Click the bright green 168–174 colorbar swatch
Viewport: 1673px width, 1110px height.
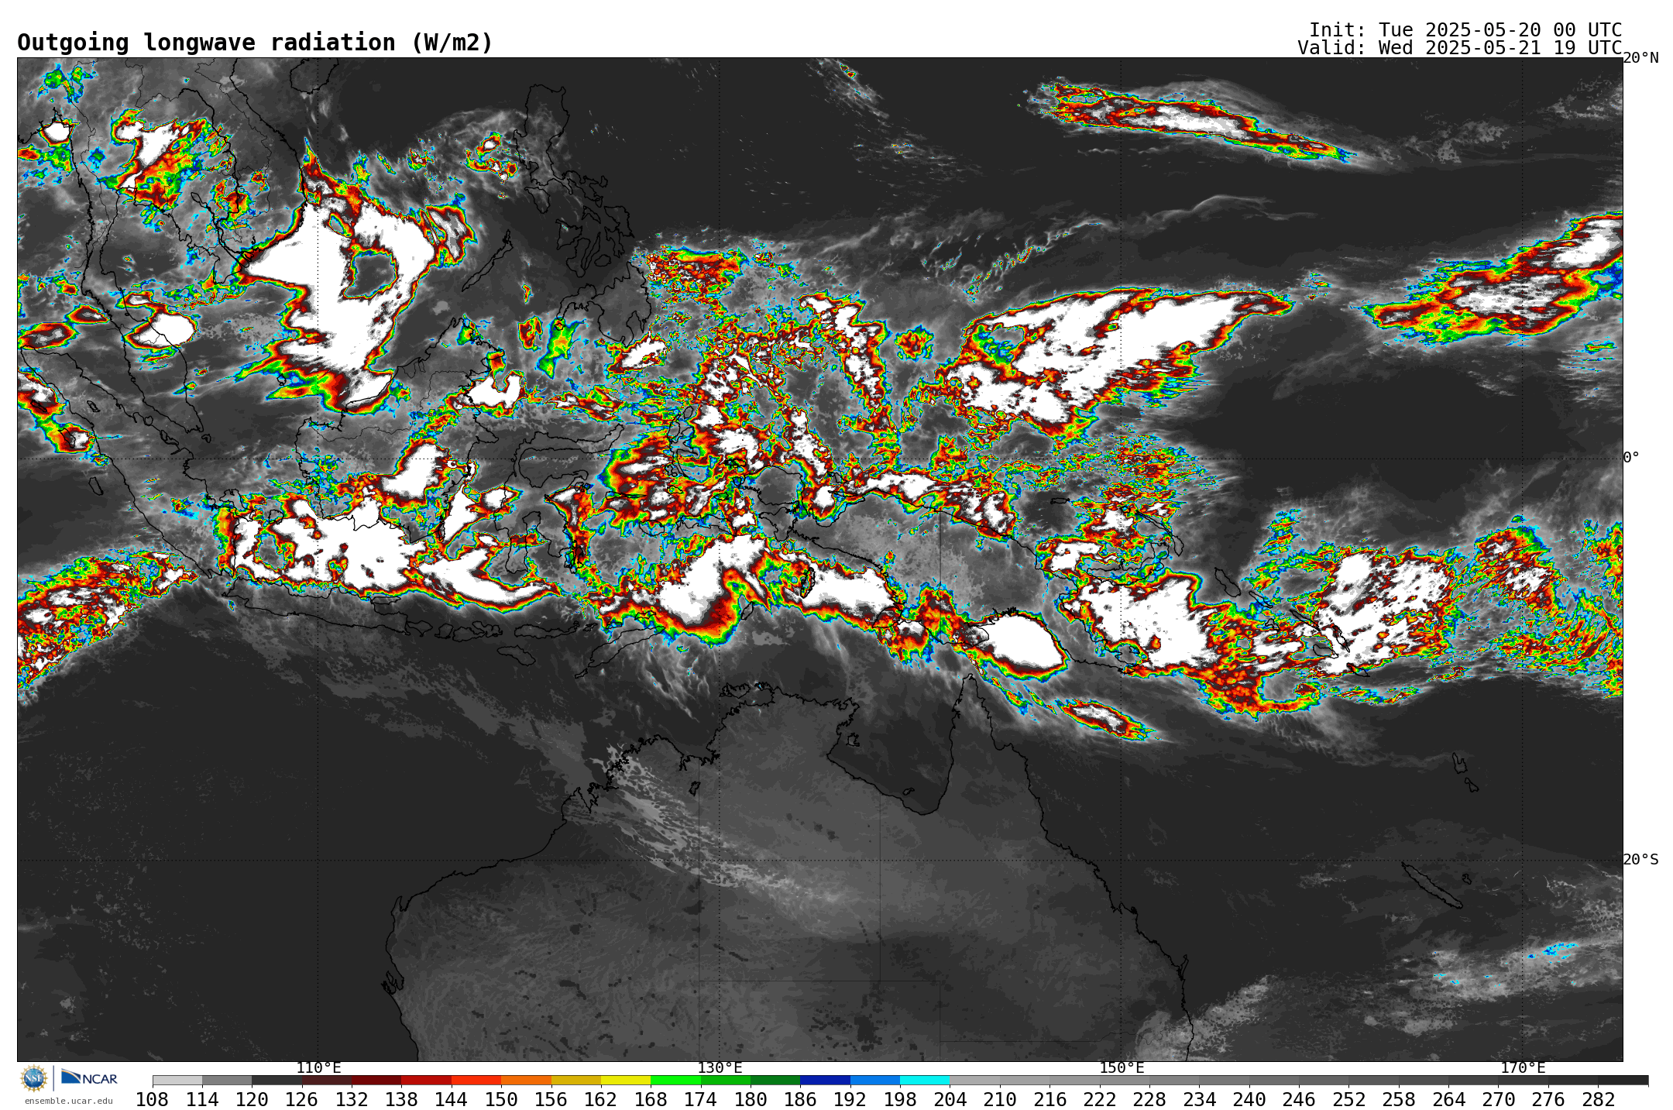(675, 1081)
